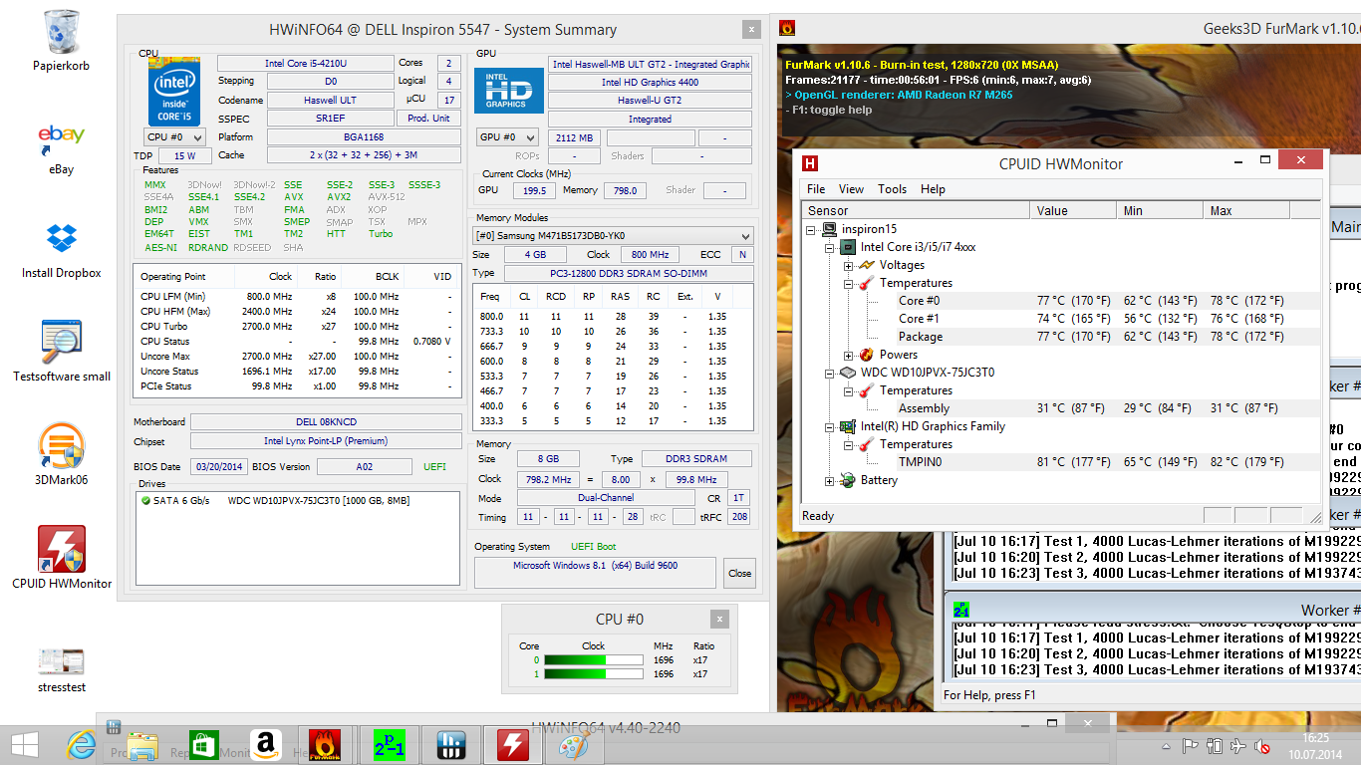
Task: Select the stresstest desktop file icon
Action: pyautogui.click(x=62, y=668)
